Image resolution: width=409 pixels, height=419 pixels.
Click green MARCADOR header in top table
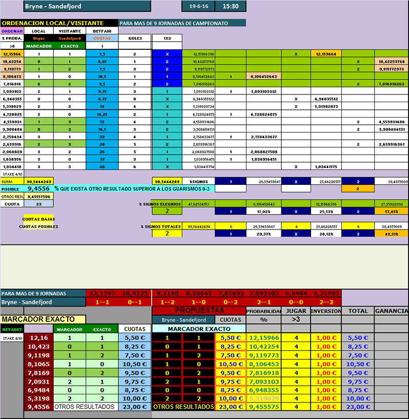(38, 46)
